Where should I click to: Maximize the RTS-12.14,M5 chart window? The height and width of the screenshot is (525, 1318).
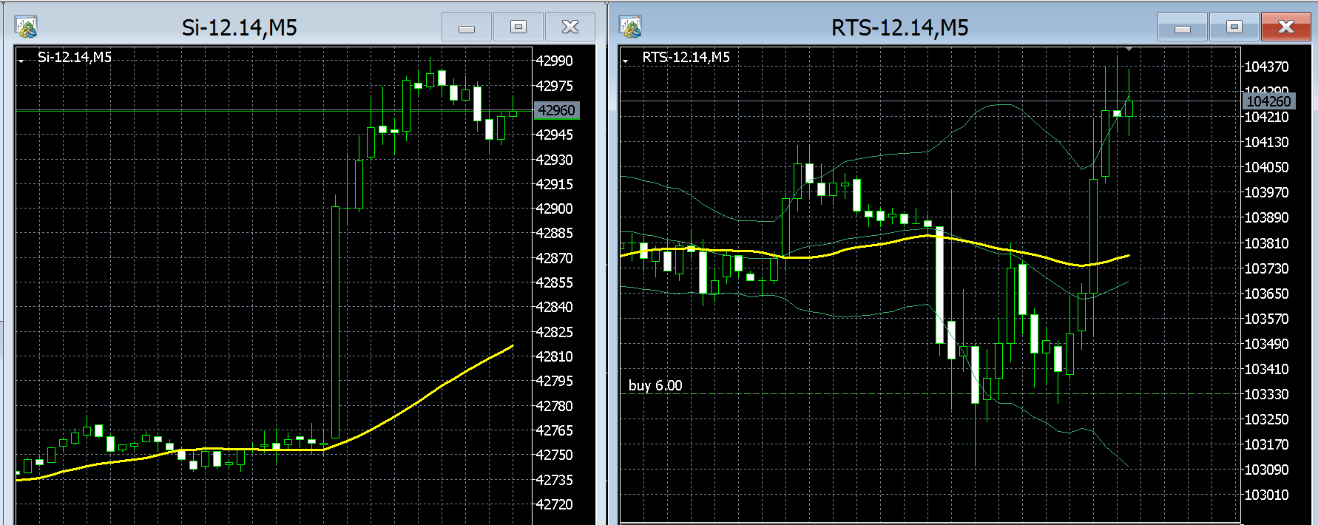tap(1234, 27)
